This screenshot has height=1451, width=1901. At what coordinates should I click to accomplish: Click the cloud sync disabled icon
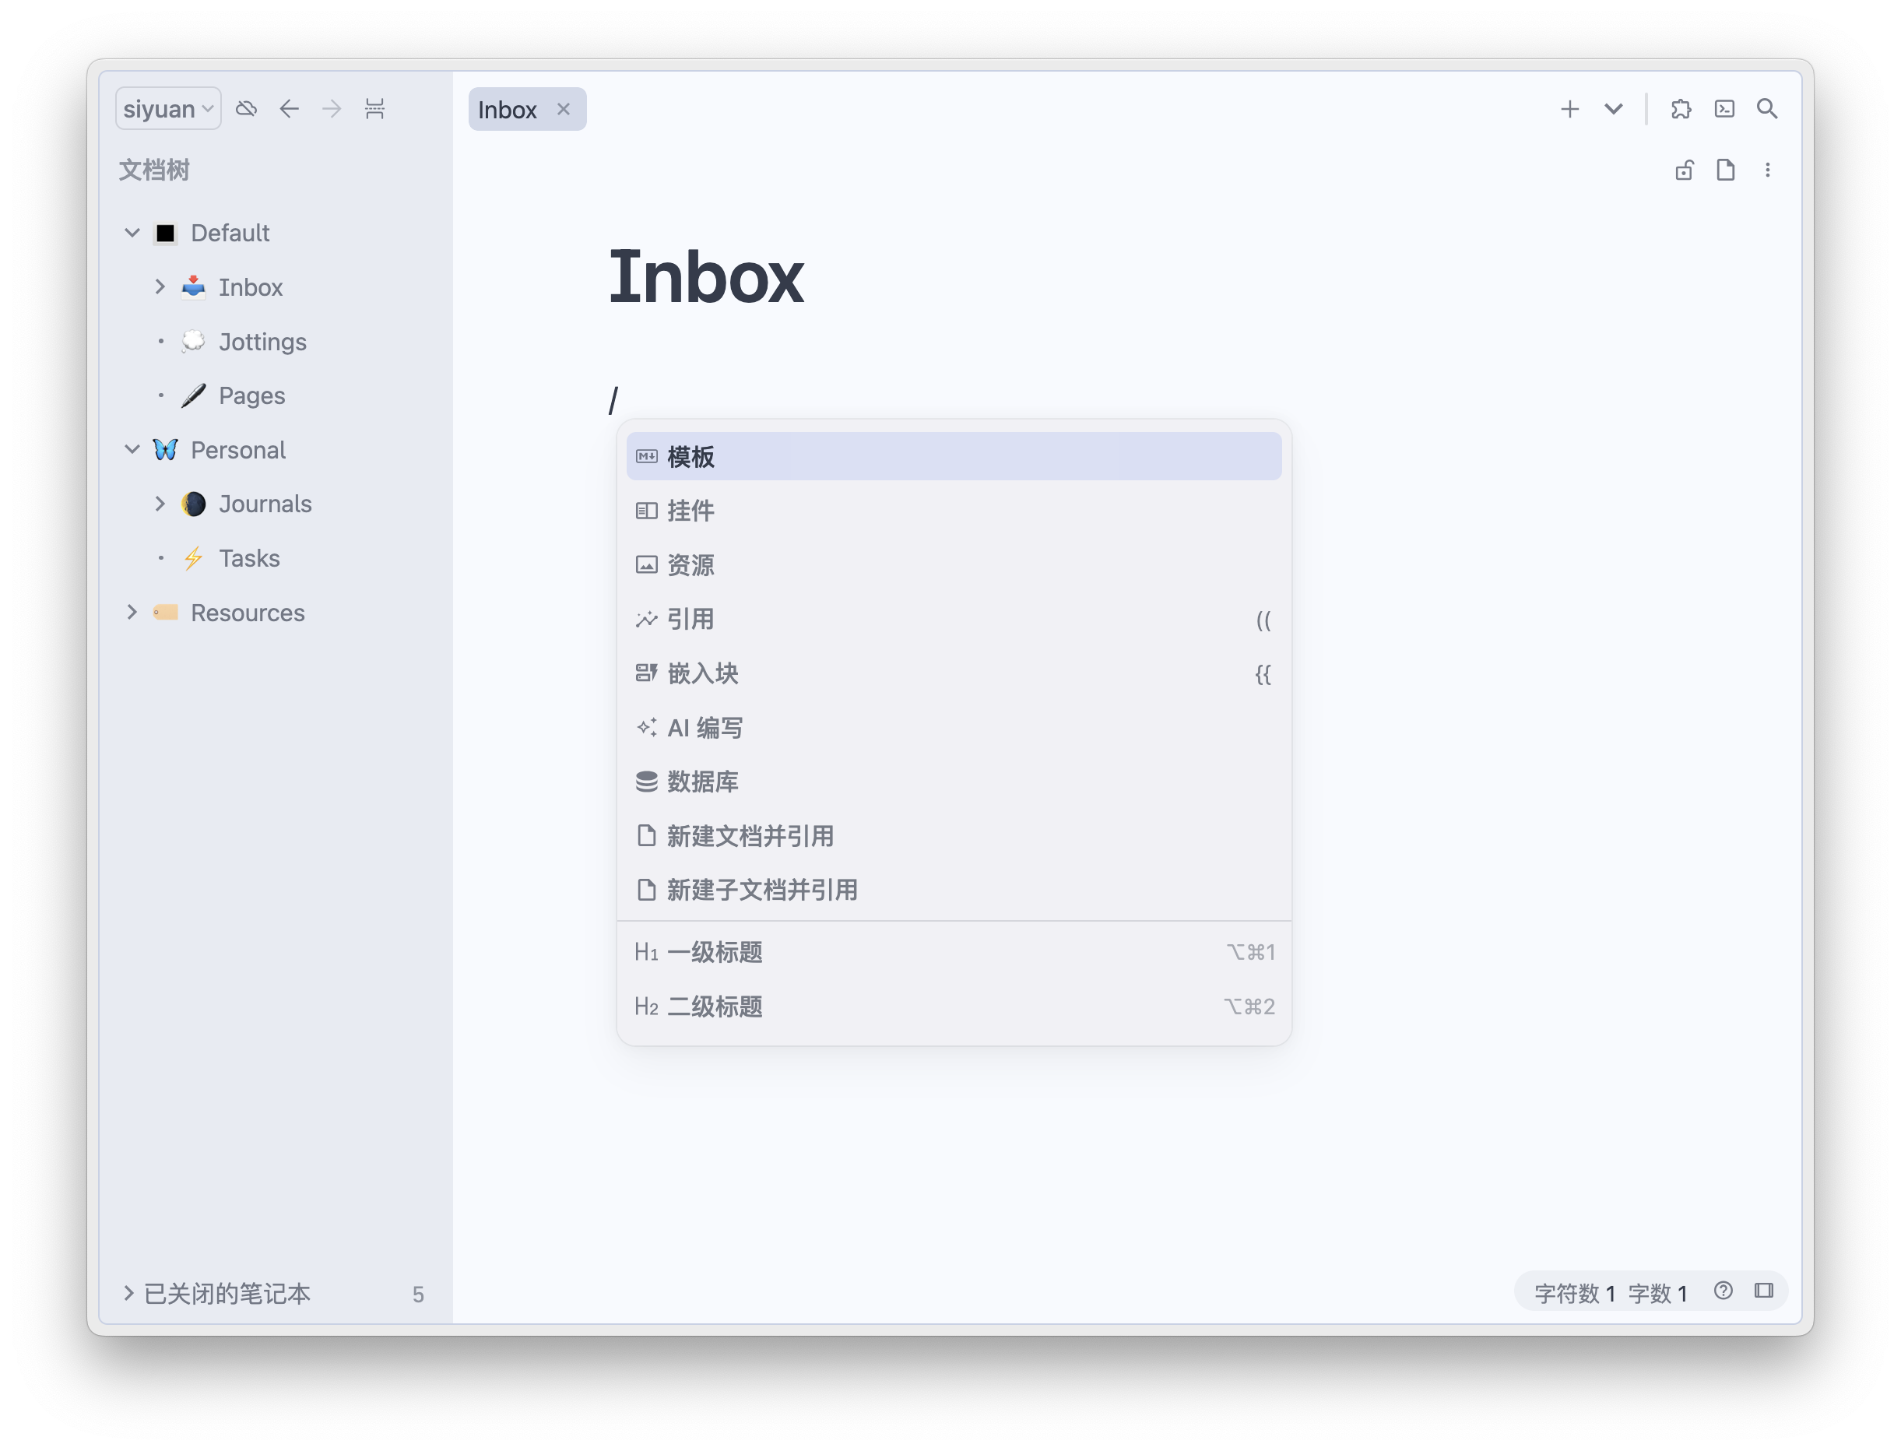[246, 109]
